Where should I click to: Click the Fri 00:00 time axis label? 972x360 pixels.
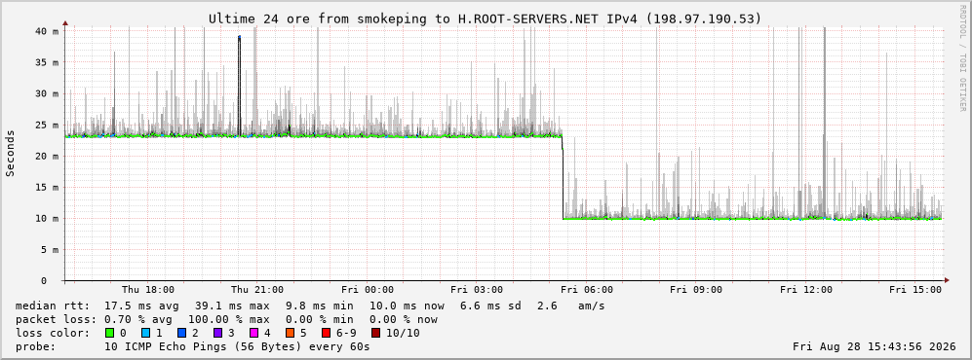coord(367,290)
